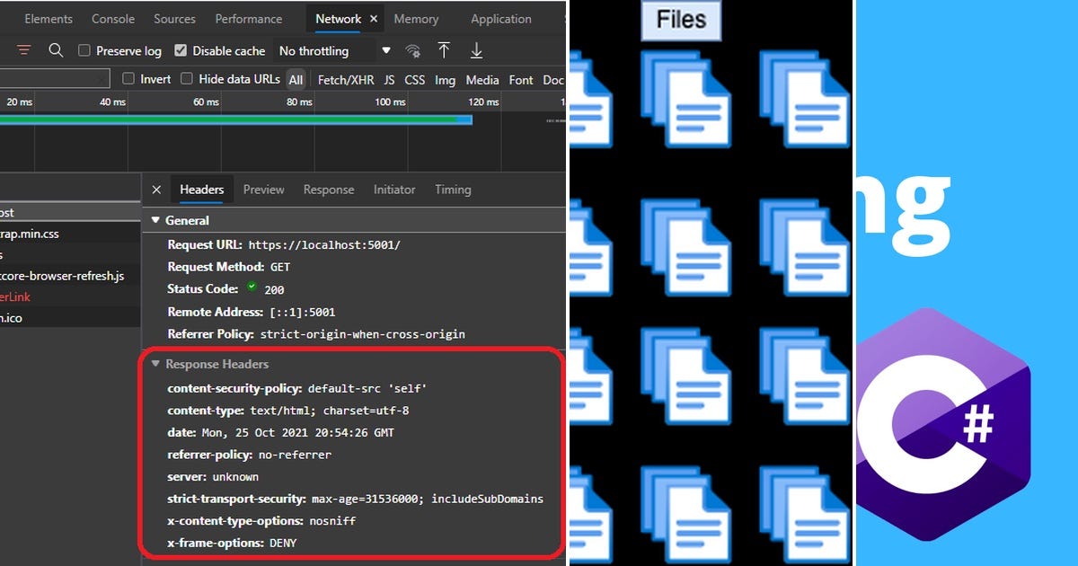Toggle the Preserve log checkbox

(x=84, y=50)
